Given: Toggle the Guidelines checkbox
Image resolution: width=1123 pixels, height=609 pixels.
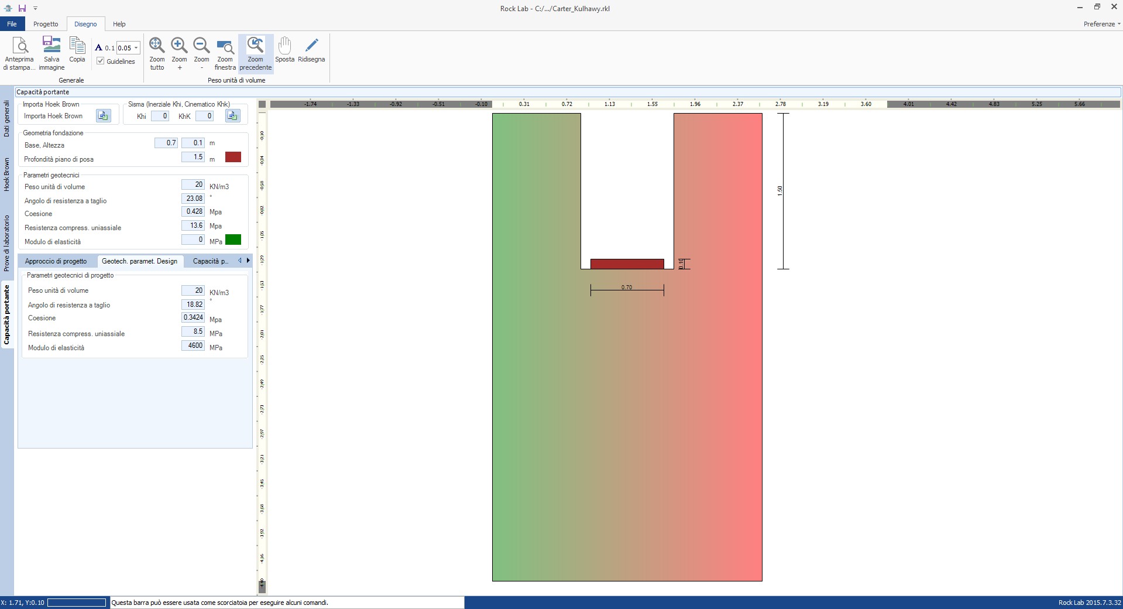Looking at the screenshot, I should pos(101,61).
